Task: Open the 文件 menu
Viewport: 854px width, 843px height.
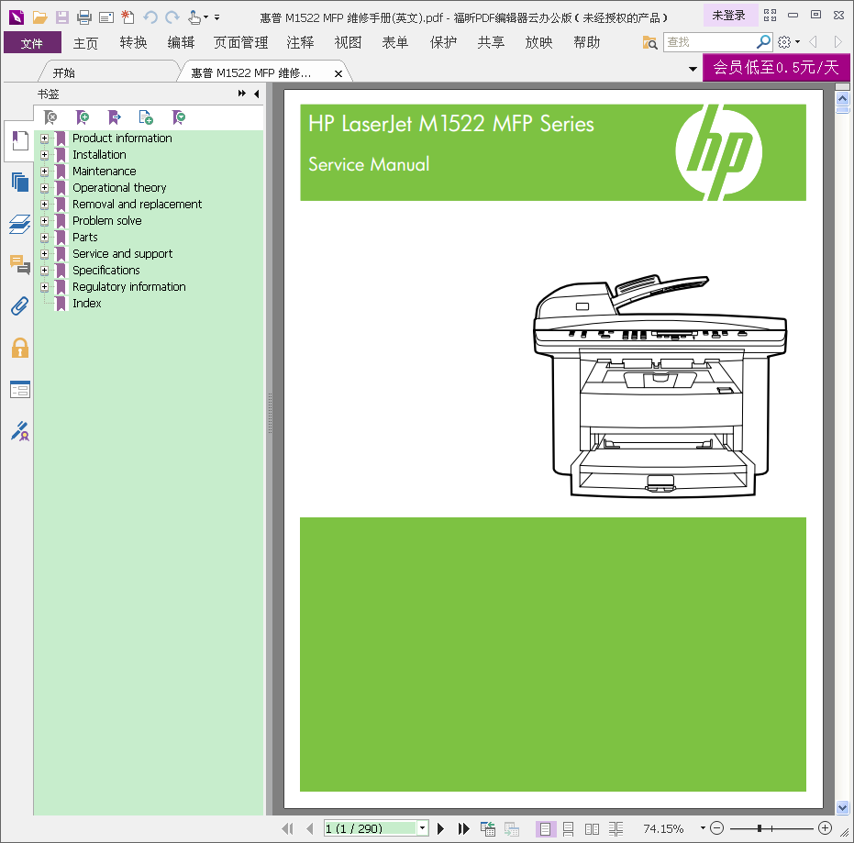Action: [32, 42]
